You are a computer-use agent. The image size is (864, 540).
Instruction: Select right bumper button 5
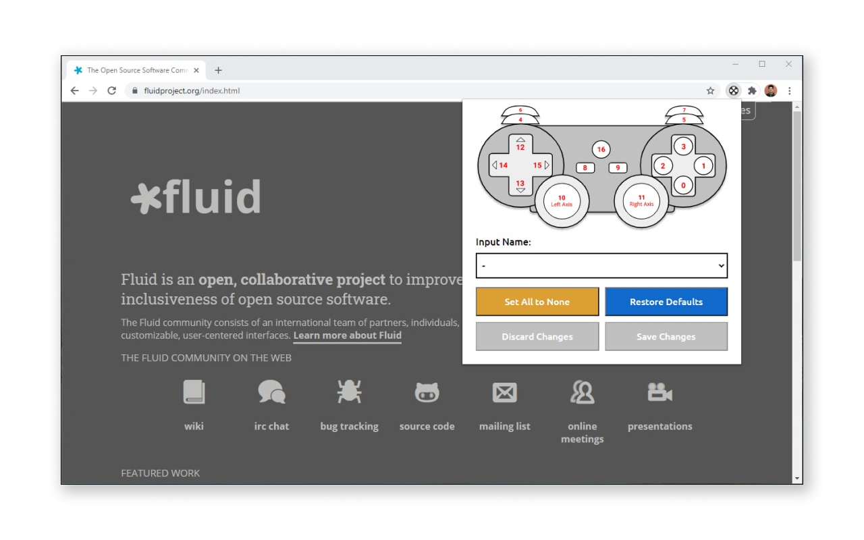[684, 119]
